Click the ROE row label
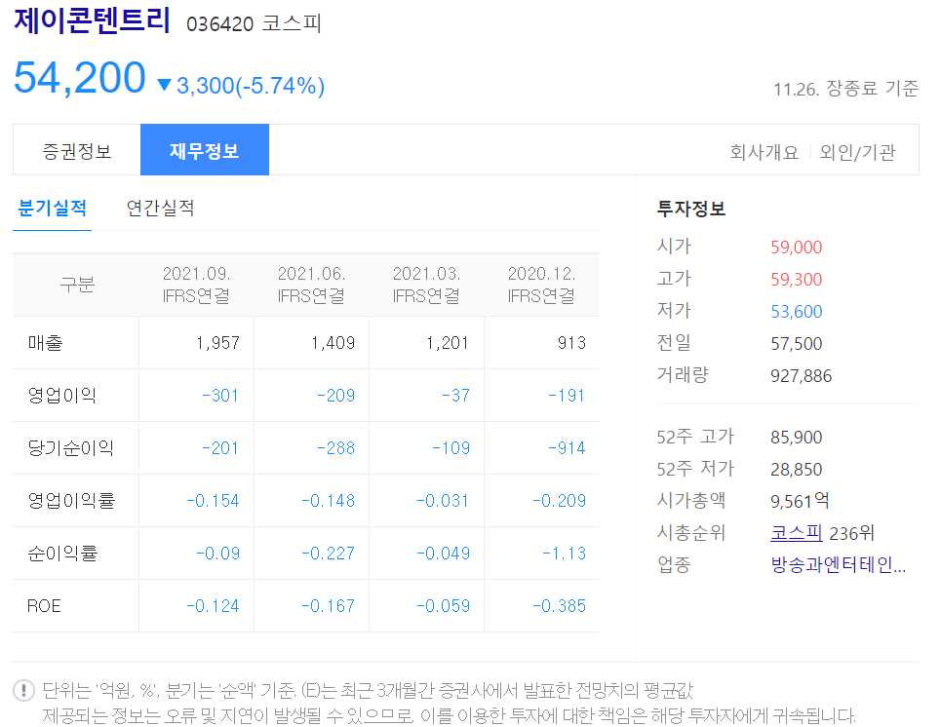Viewport: 941px width, 727px height. [x=44, y=606]
